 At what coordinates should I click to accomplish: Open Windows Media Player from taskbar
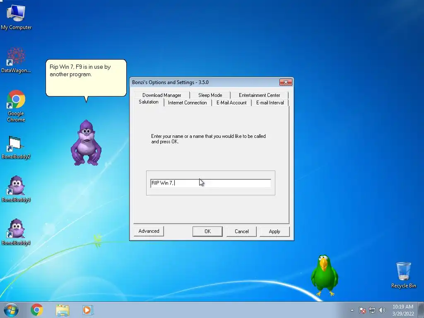pos(88,310)
